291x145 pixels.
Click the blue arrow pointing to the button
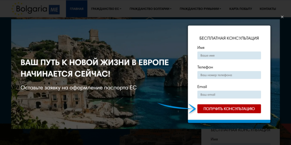point(177,108)
